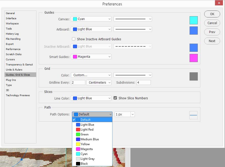Choose Green path color option

(x=92, y=134)
